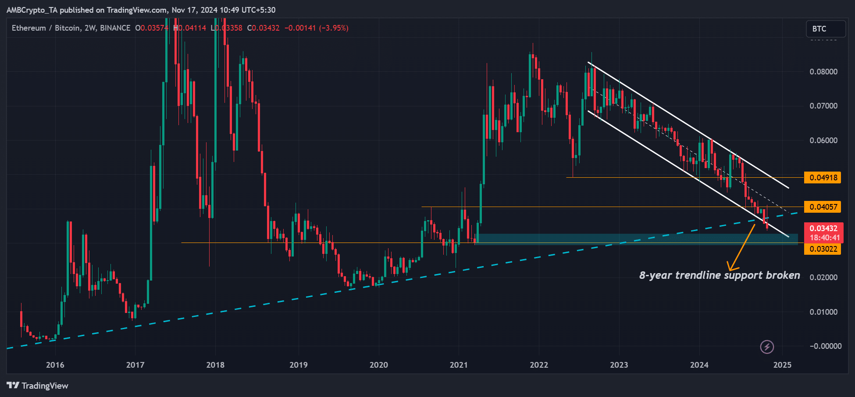
Task: Click the closing value C0.03432 in header
Action: (263, 28)
